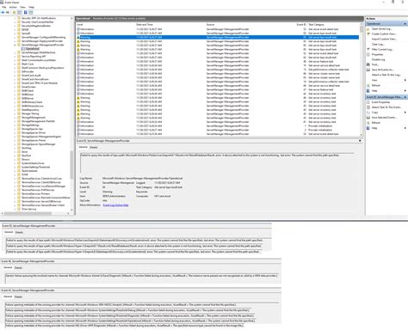
Task: Click the Forward arrow in the toolbar
Action: 8,12
